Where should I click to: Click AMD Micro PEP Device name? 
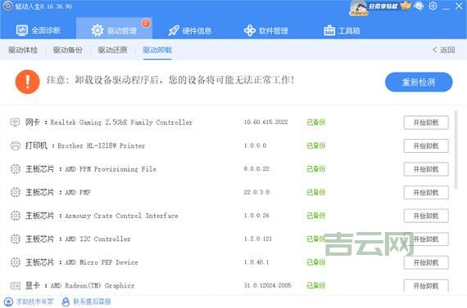click(x=102, y=262)
